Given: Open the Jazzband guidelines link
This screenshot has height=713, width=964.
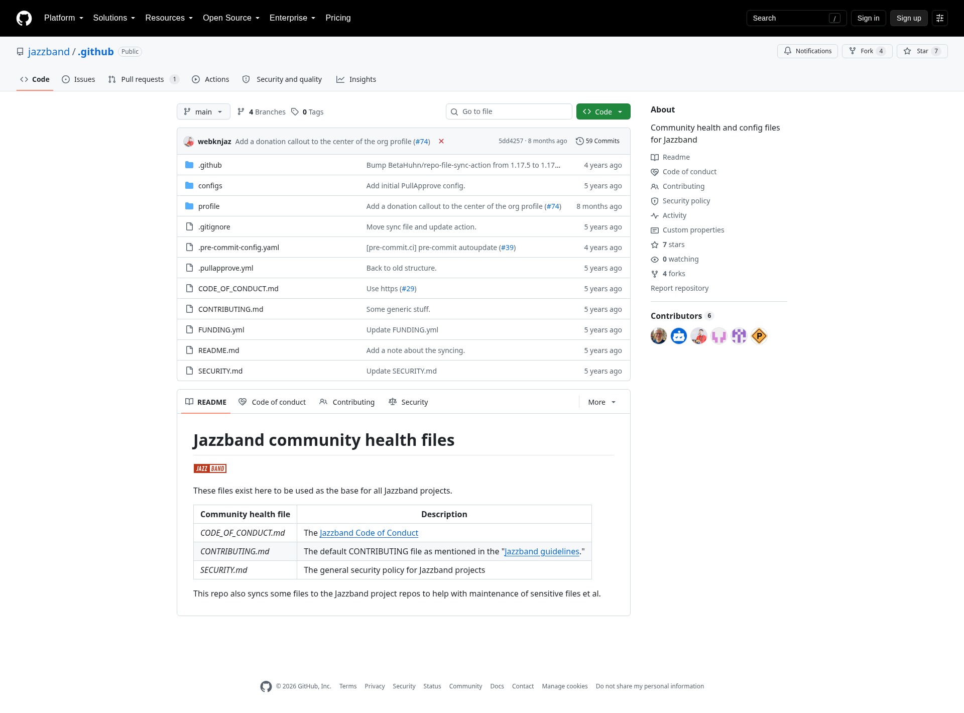Looking at the screenshot, I should pyautogui.click(x=542, y=551).
